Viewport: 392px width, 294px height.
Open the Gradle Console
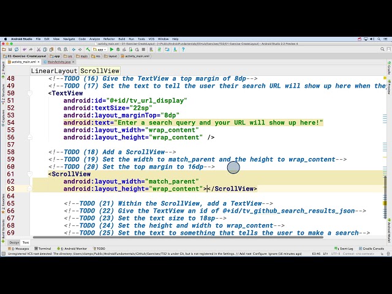[x=371, y=249]
